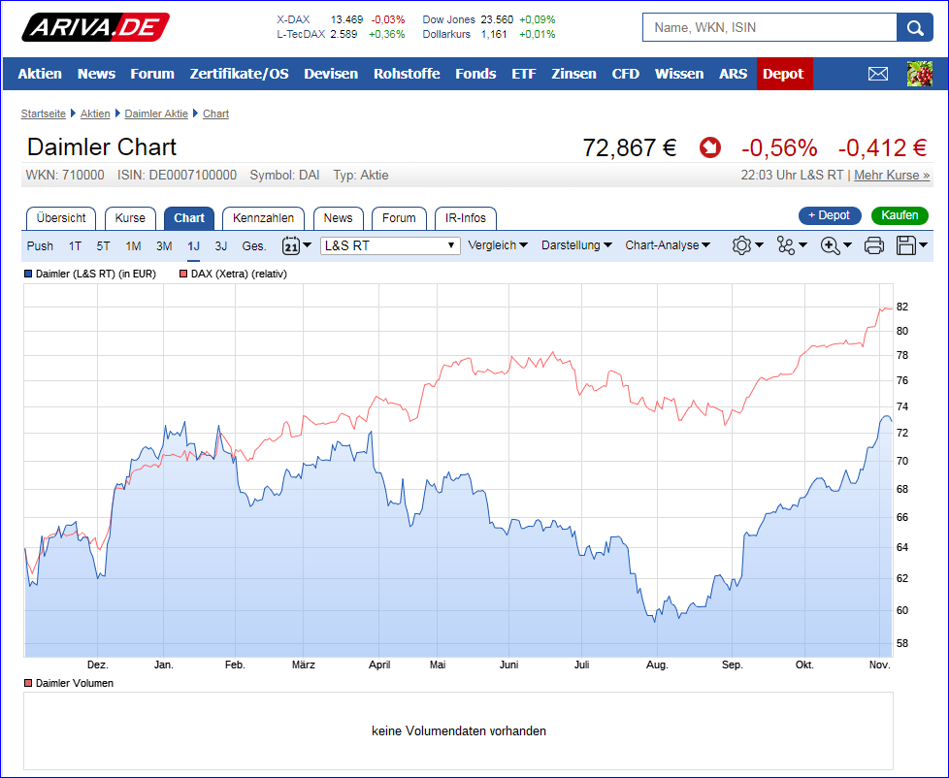The width and height of the screenshot is (949, 778).
Task: Select the 5T time range
Action: tap(104, 246)
